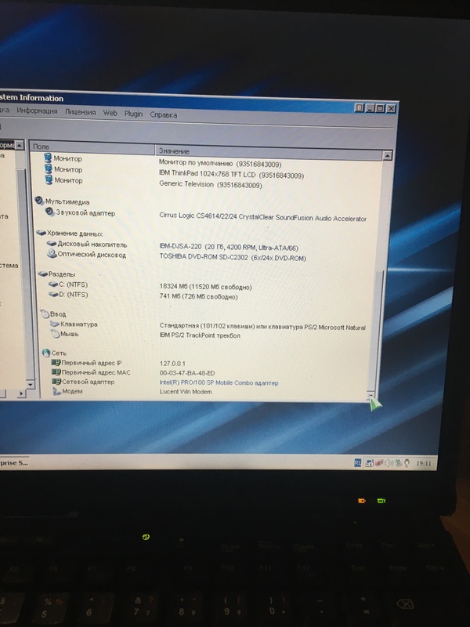The image size is (470, 627).
Task: Select the D: (NTFS) partition icon
Action: 53,295
